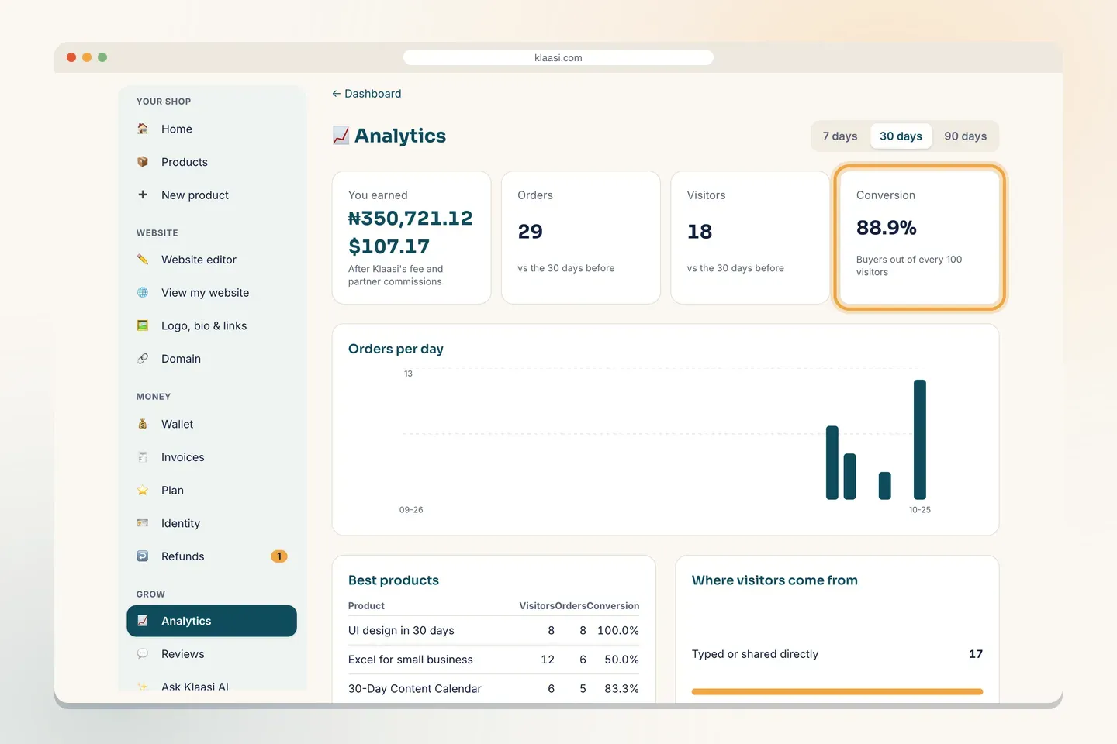Click the Products box icon
1117x744 pixels.
[143, 162]
